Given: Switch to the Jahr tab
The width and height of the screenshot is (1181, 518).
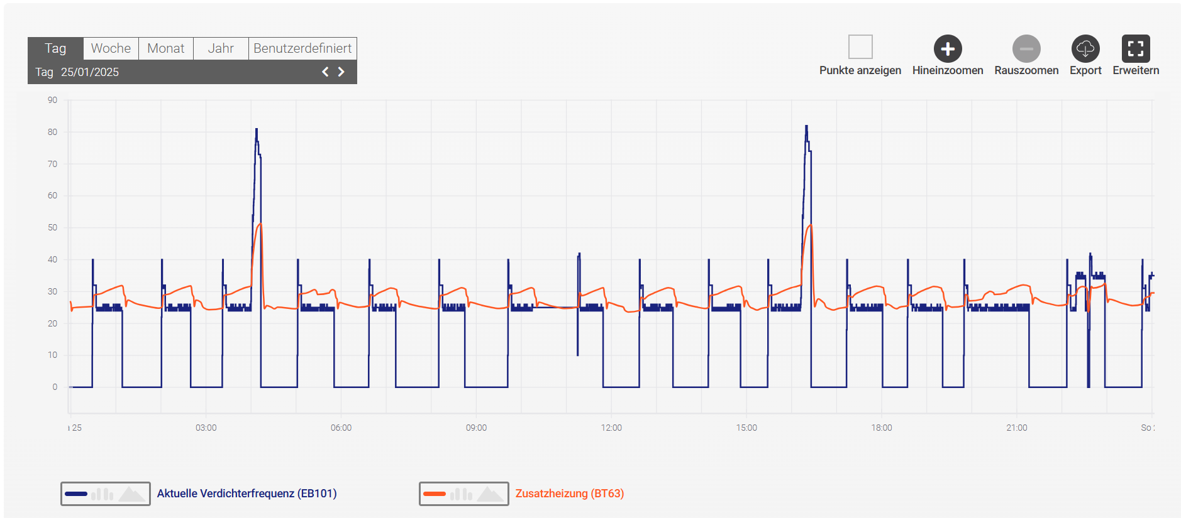Looking at the screenshot, I should pos(221,48).
